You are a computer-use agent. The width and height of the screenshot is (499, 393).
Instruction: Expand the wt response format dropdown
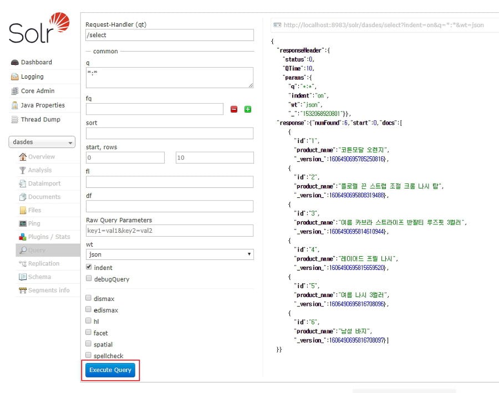170,254
